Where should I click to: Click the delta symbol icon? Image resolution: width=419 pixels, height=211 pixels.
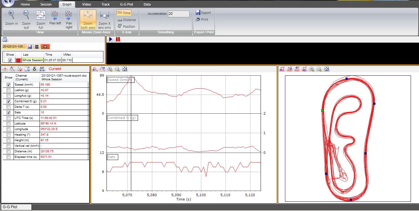tap(34, 69)
